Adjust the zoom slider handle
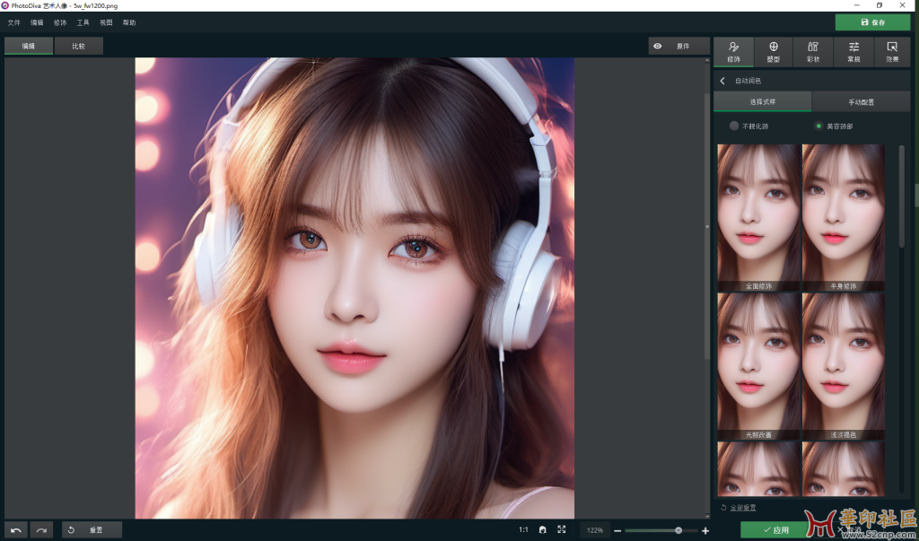This screenshot has height=541, width=919. tap(678, 530)
